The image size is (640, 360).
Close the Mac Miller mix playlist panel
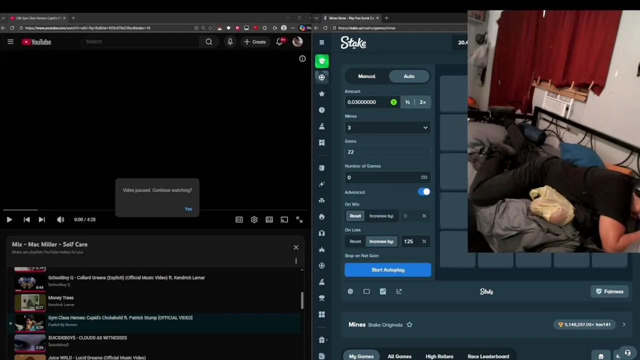tap(296, 247)
